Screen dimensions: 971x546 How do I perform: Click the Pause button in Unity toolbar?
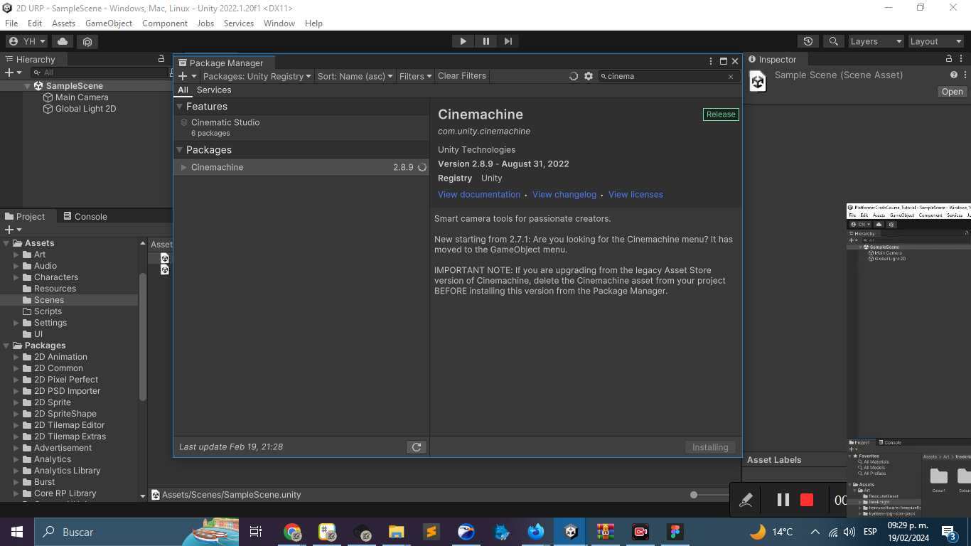tap(485, 41)
